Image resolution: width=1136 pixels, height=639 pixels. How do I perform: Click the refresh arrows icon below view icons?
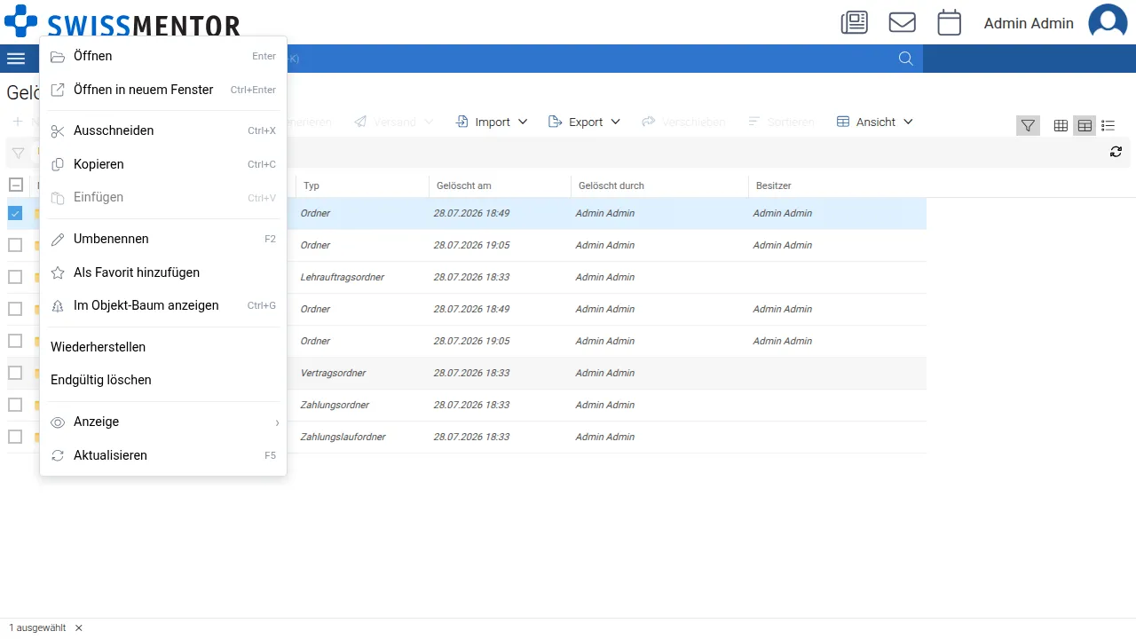(x=1116, y=152)
